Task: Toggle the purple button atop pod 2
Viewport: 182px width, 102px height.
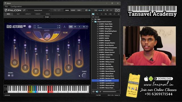Action: (25, 45)
